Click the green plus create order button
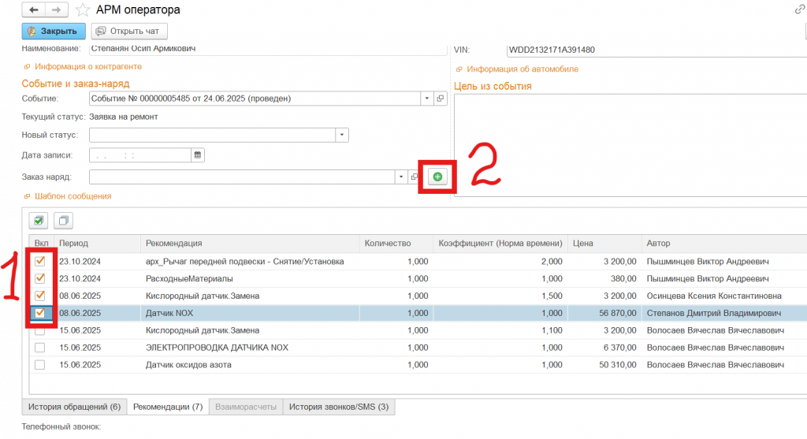Screen dimensions: 807x439 [437, 177]
